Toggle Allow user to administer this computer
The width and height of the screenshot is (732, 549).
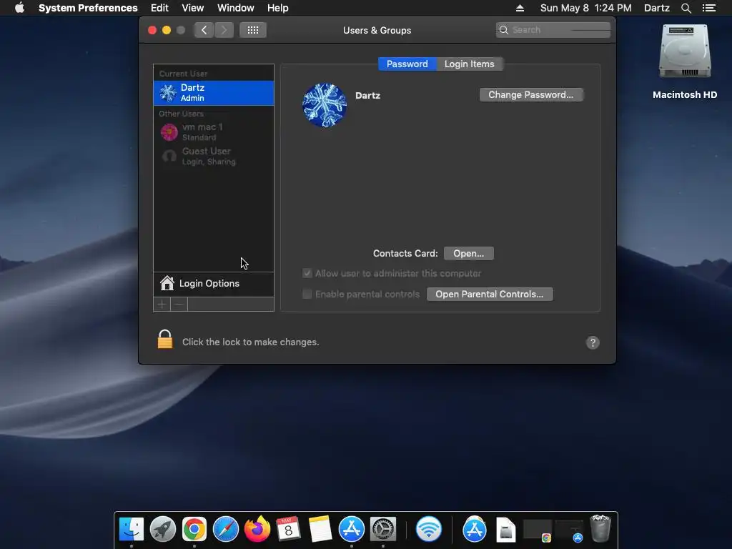[307, 273]
